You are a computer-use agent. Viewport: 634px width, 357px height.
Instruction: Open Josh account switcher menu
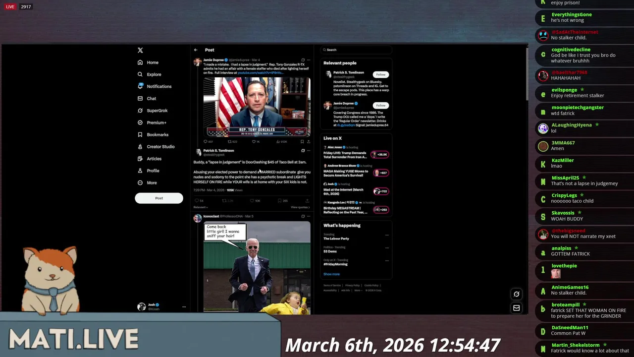pos(161,307)
